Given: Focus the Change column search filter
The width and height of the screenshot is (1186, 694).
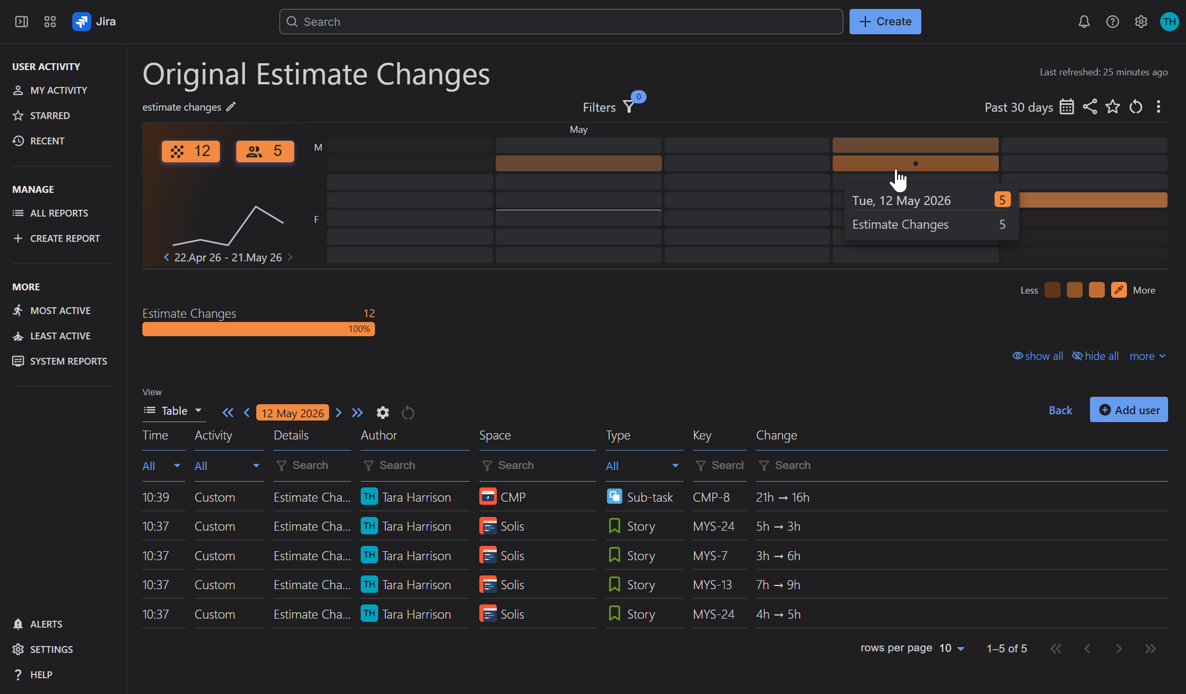Looking at the screenshot, I should point(961,465).
